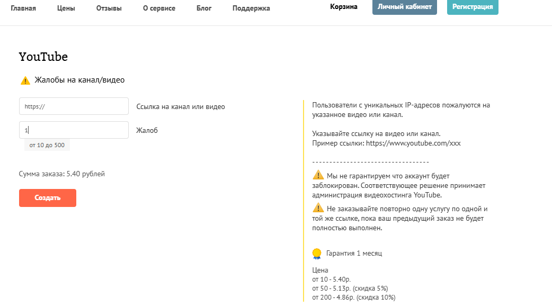Focus the Жалоб quantity input field
This screenshot has width=552, height=307.
(x=74, y=130)
